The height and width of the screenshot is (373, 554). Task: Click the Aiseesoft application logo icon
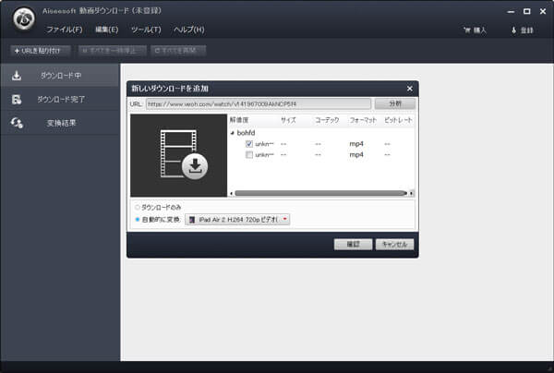pos(24,19)
